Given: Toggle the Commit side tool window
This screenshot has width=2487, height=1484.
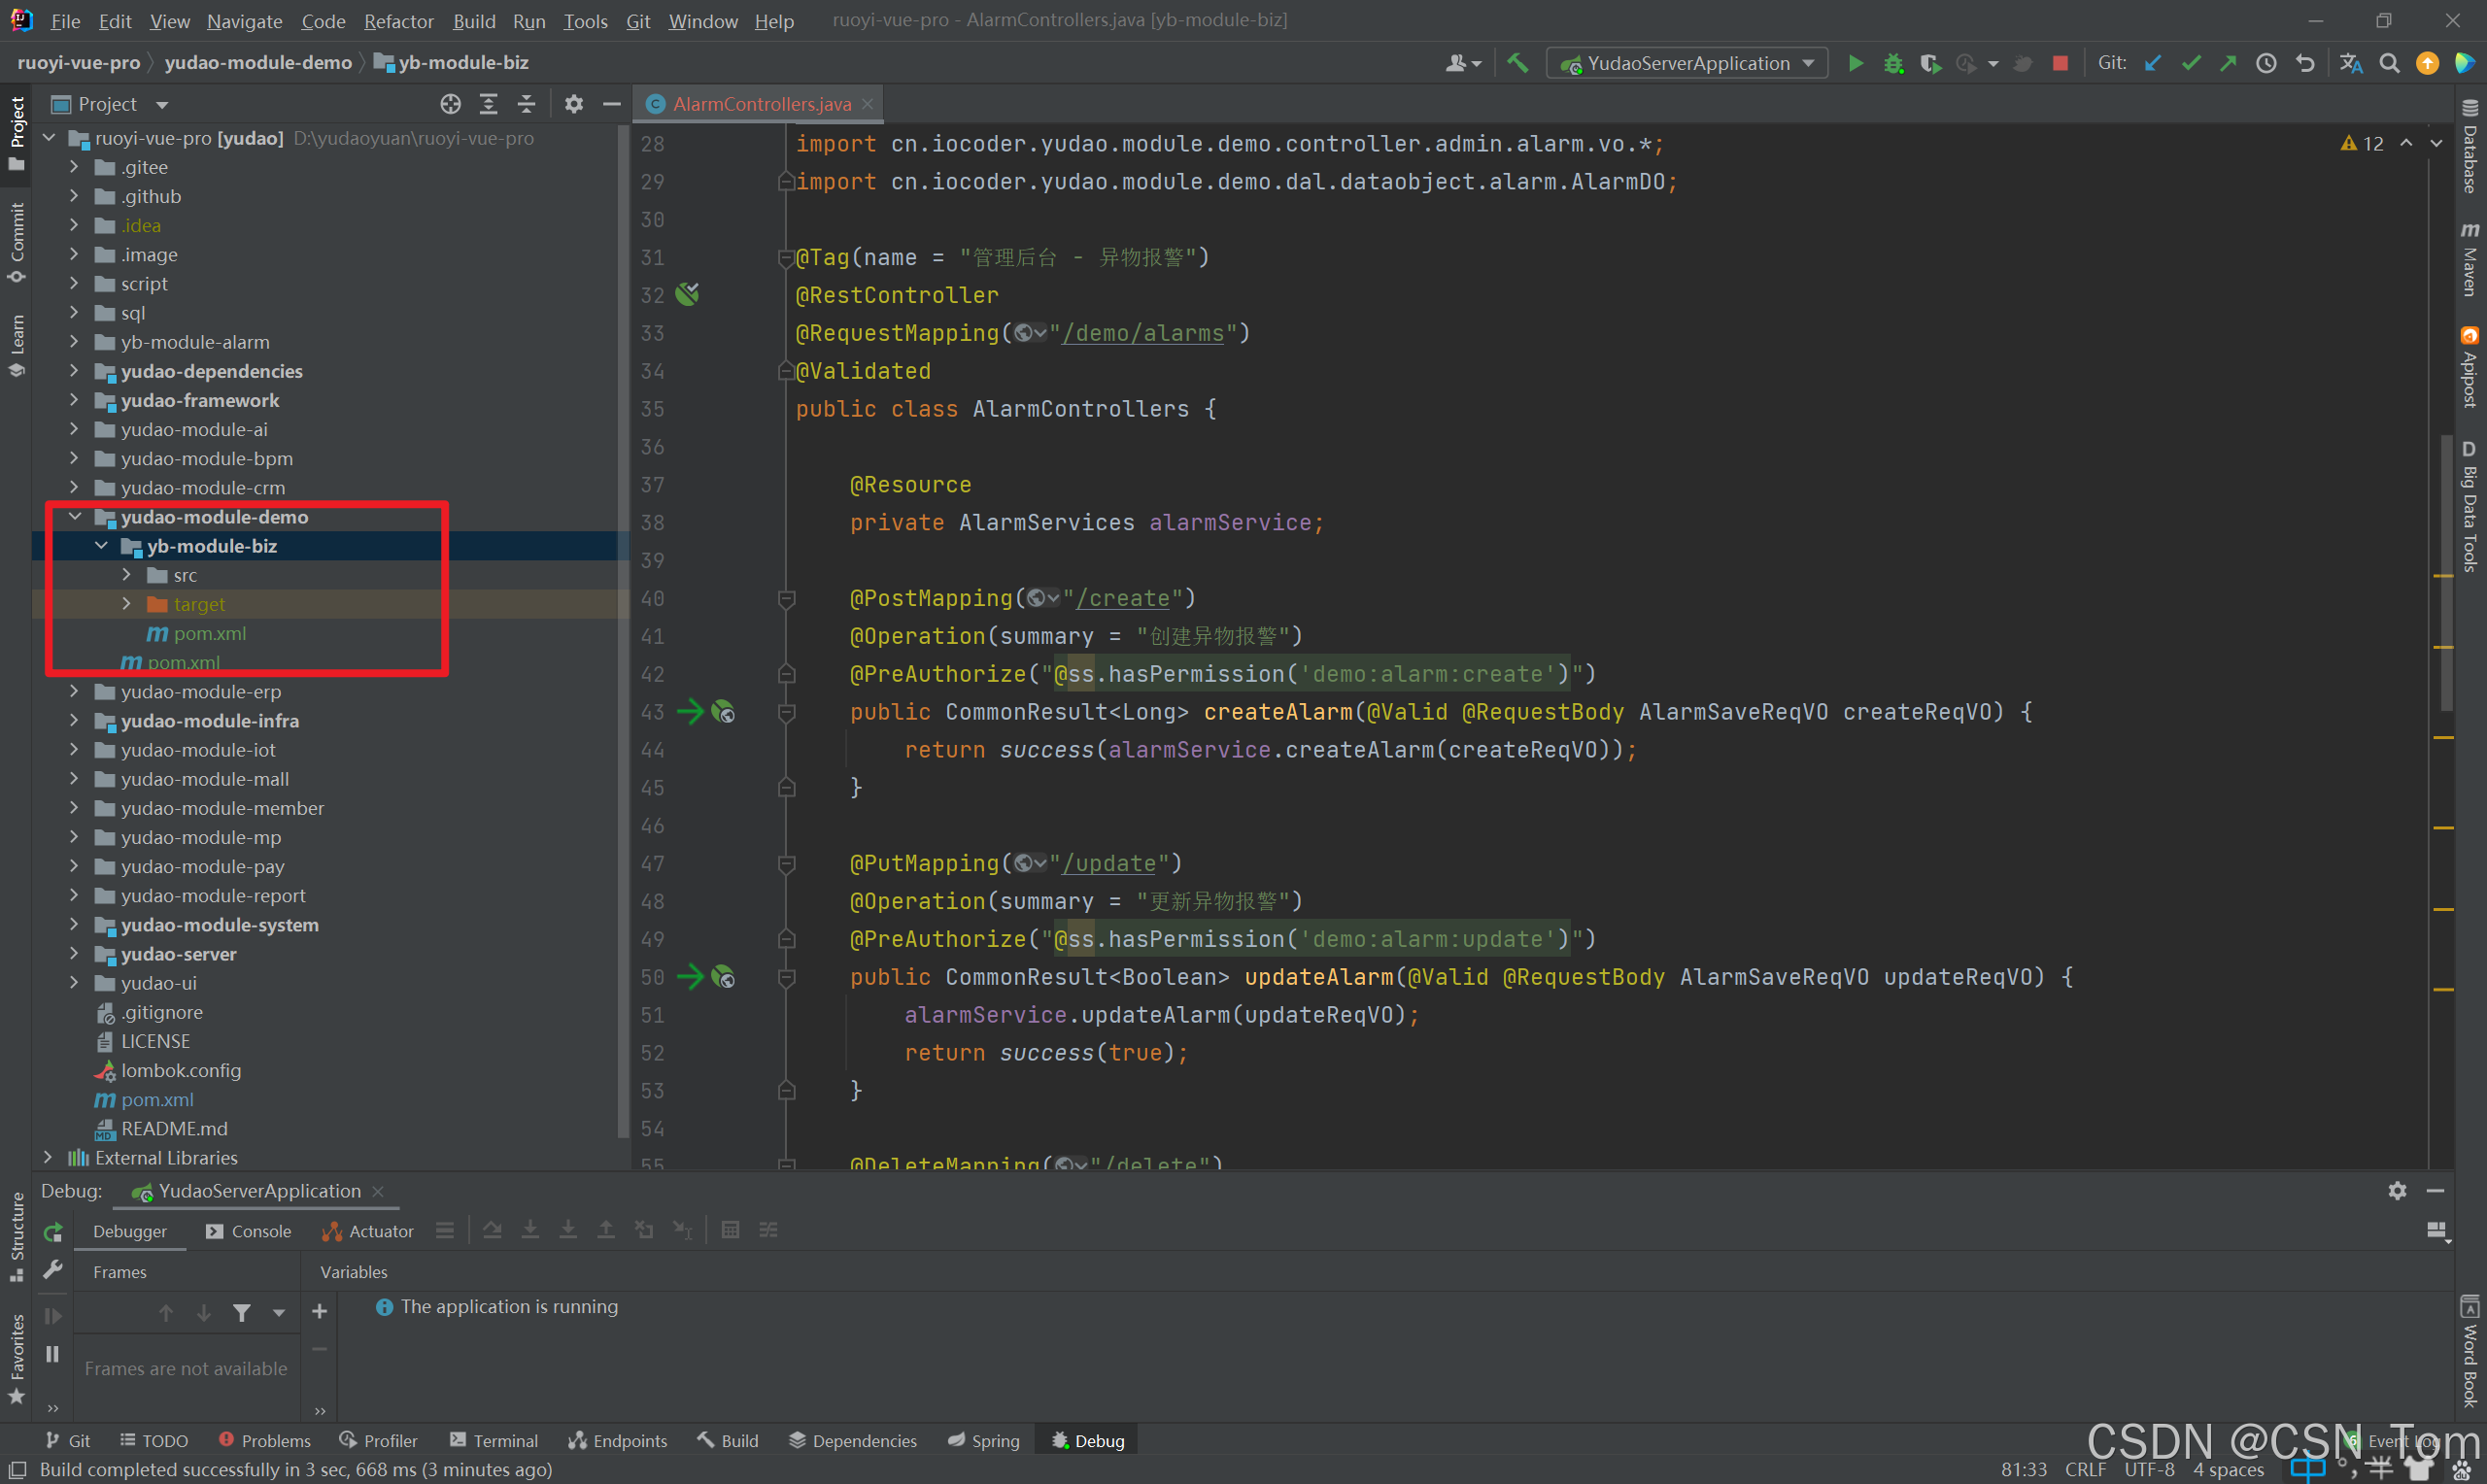Looking at the screenshot, I should [16, 243].
